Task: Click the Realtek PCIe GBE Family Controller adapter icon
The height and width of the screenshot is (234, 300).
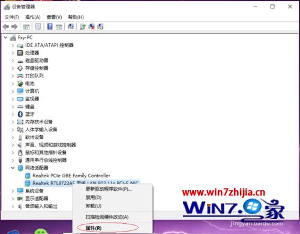Action: pyautogui.click(x=28, y=176)
